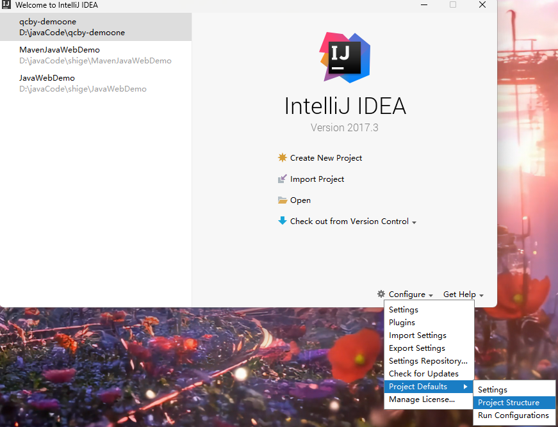Click the Open folder icon

(282, 200)
